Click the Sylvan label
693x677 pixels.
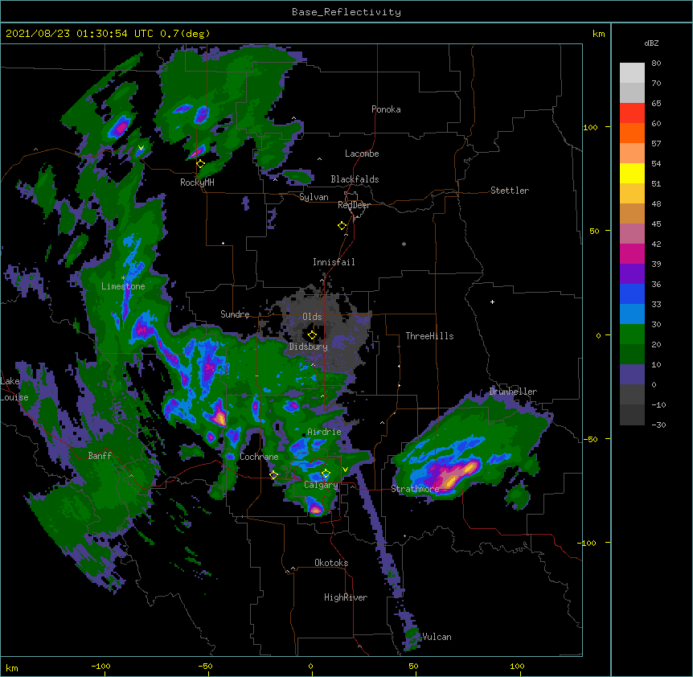click(x=314, y=197)
